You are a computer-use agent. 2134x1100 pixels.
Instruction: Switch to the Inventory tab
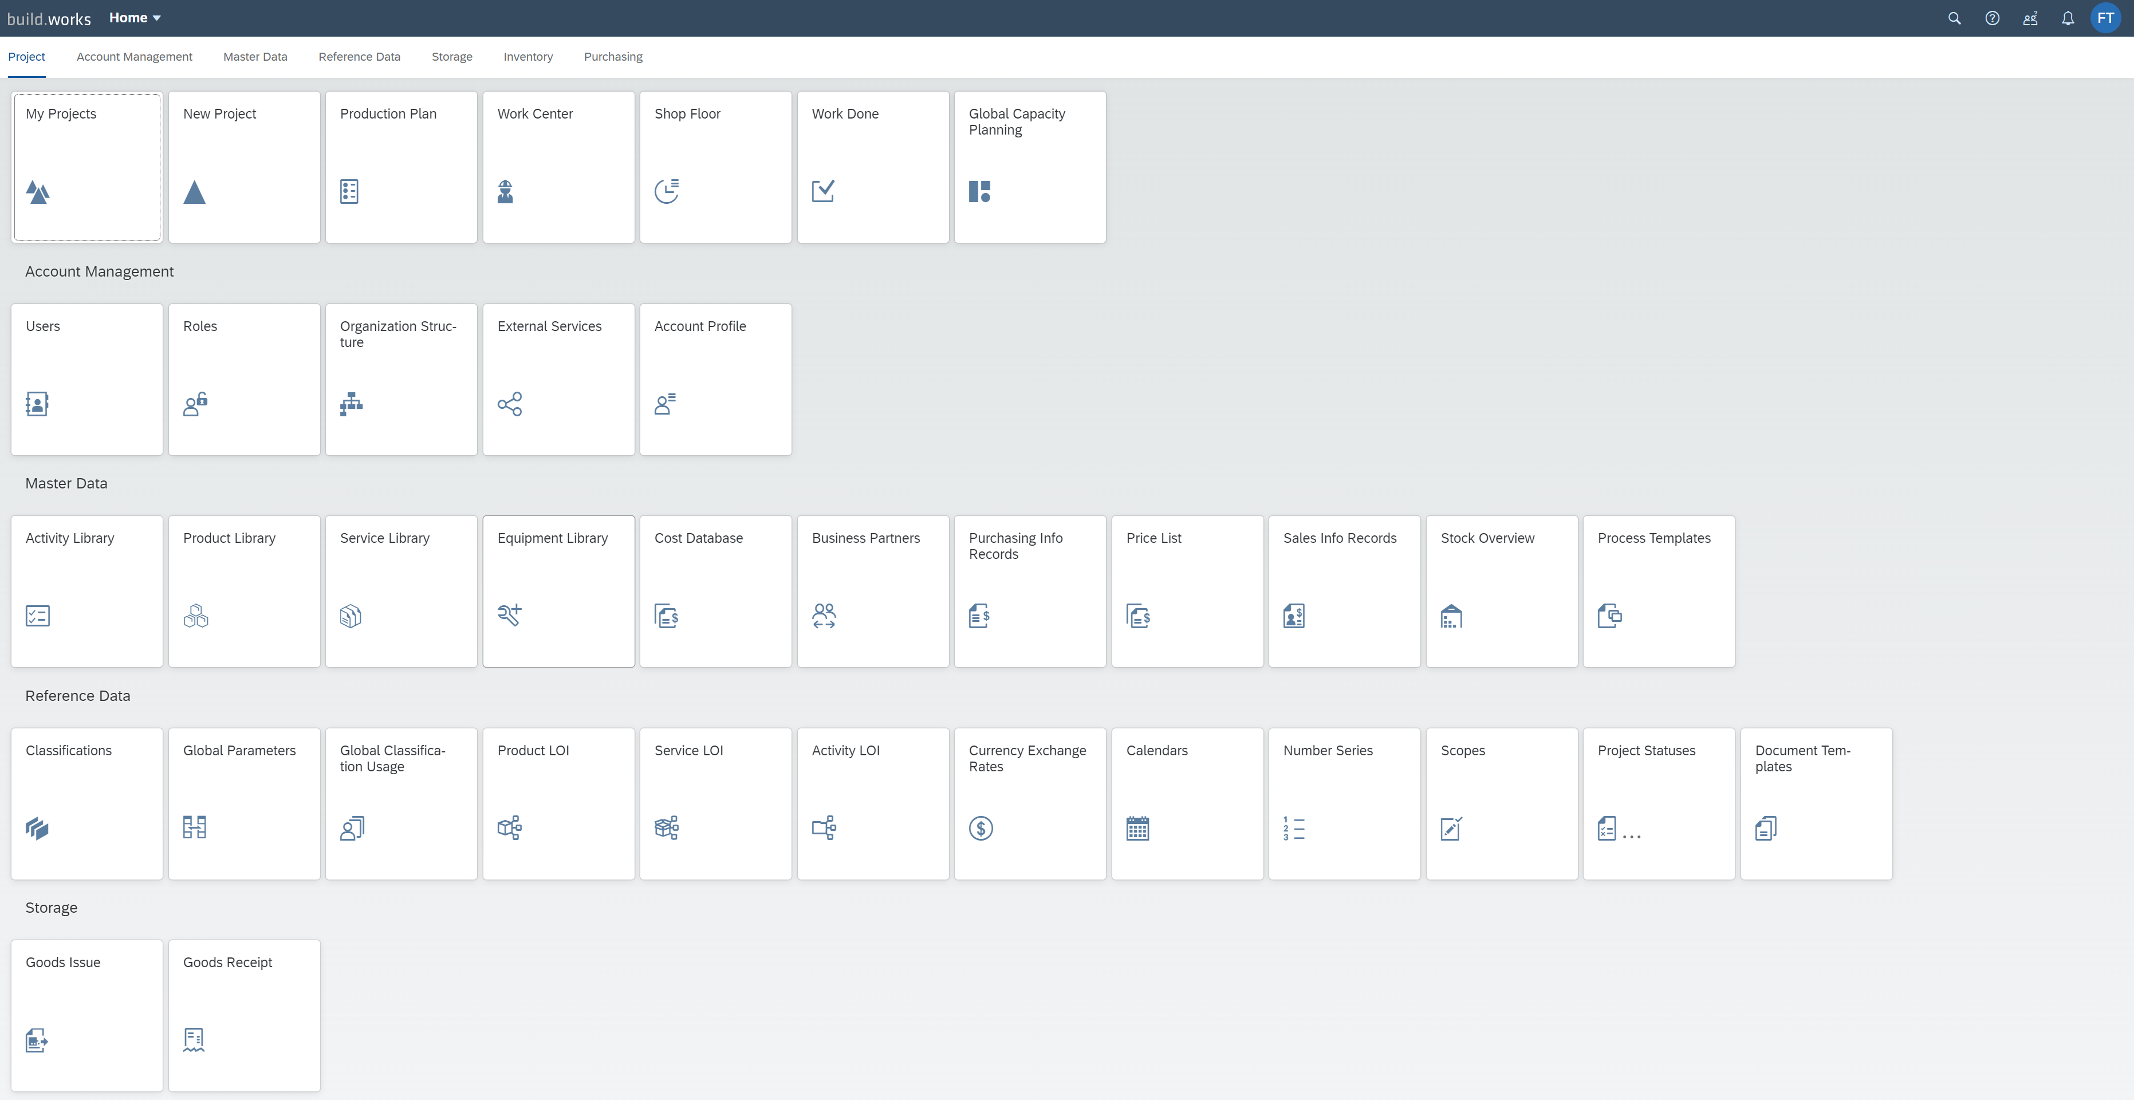527,56
